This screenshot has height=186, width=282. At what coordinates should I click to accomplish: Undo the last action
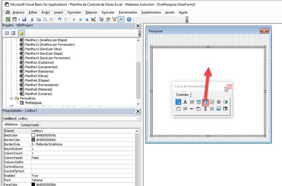59,19
